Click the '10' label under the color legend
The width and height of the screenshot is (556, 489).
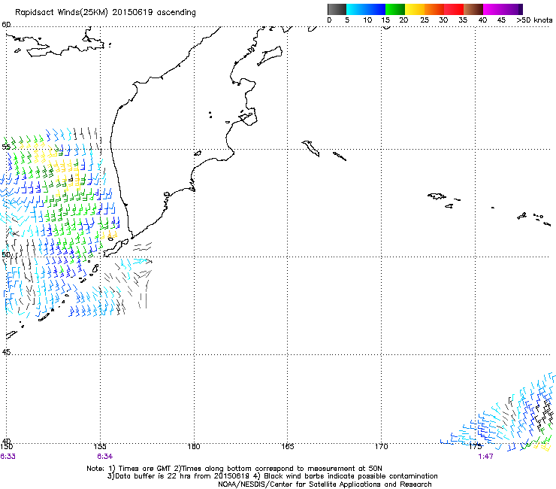367,20
